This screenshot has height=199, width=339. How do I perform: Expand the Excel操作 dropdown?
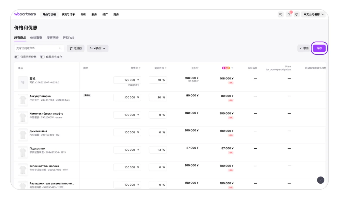(x=98, y=48)
